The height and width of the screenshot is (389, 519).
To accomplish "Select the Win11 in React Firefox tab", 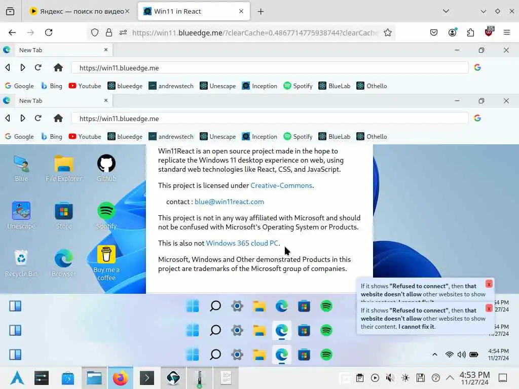I will click(194, 11).
